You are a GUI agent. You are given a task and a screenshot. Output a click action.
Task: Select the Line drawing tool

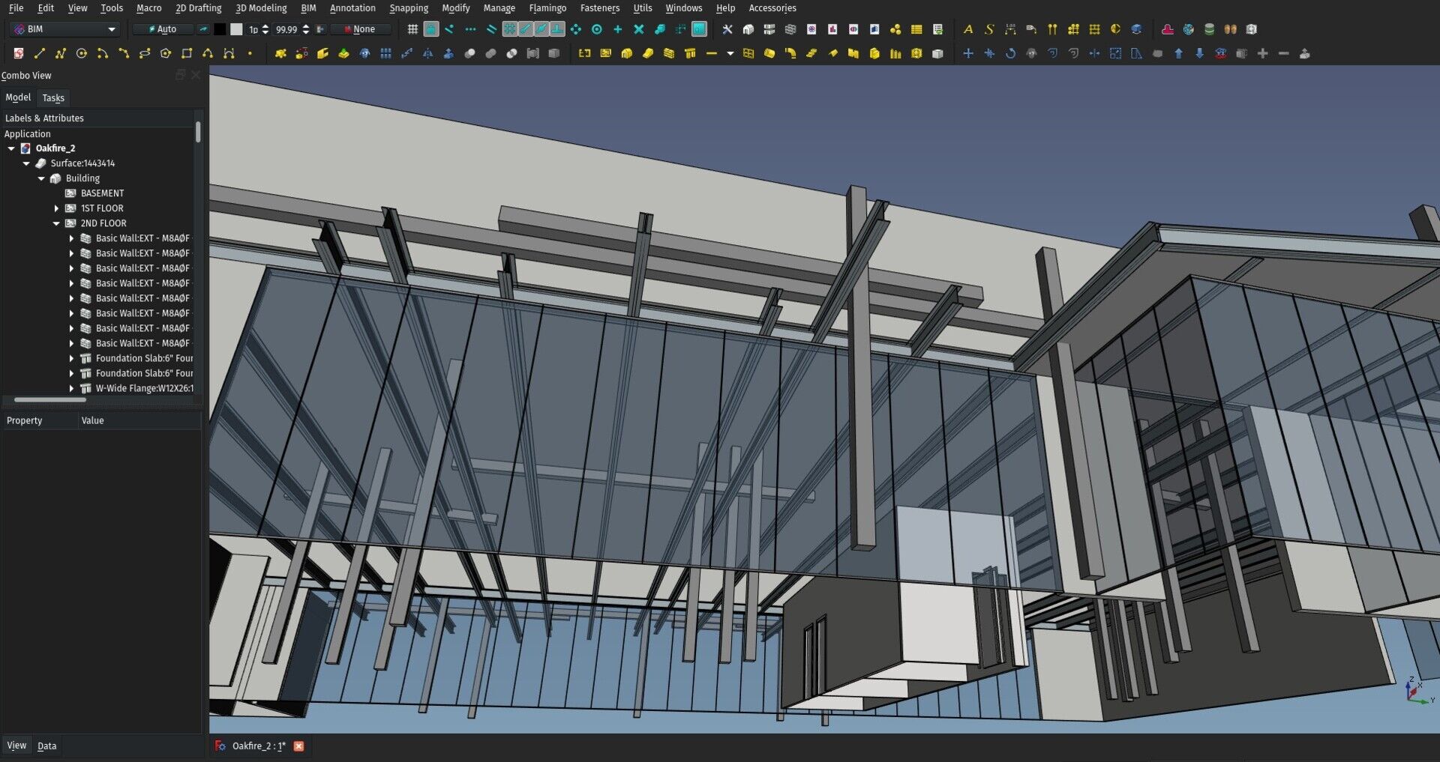pos(40,53)
